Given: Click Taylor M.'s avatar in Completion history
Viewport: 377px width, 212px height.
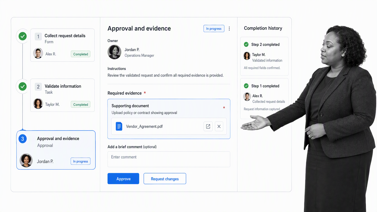Looking at the screenshot, I should pos(247,56).
